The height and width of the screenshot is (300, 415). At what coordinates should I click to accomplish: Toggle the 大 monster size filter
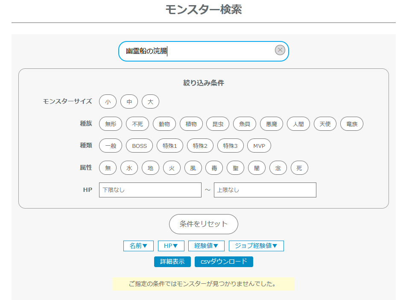(x=150, y=102)
